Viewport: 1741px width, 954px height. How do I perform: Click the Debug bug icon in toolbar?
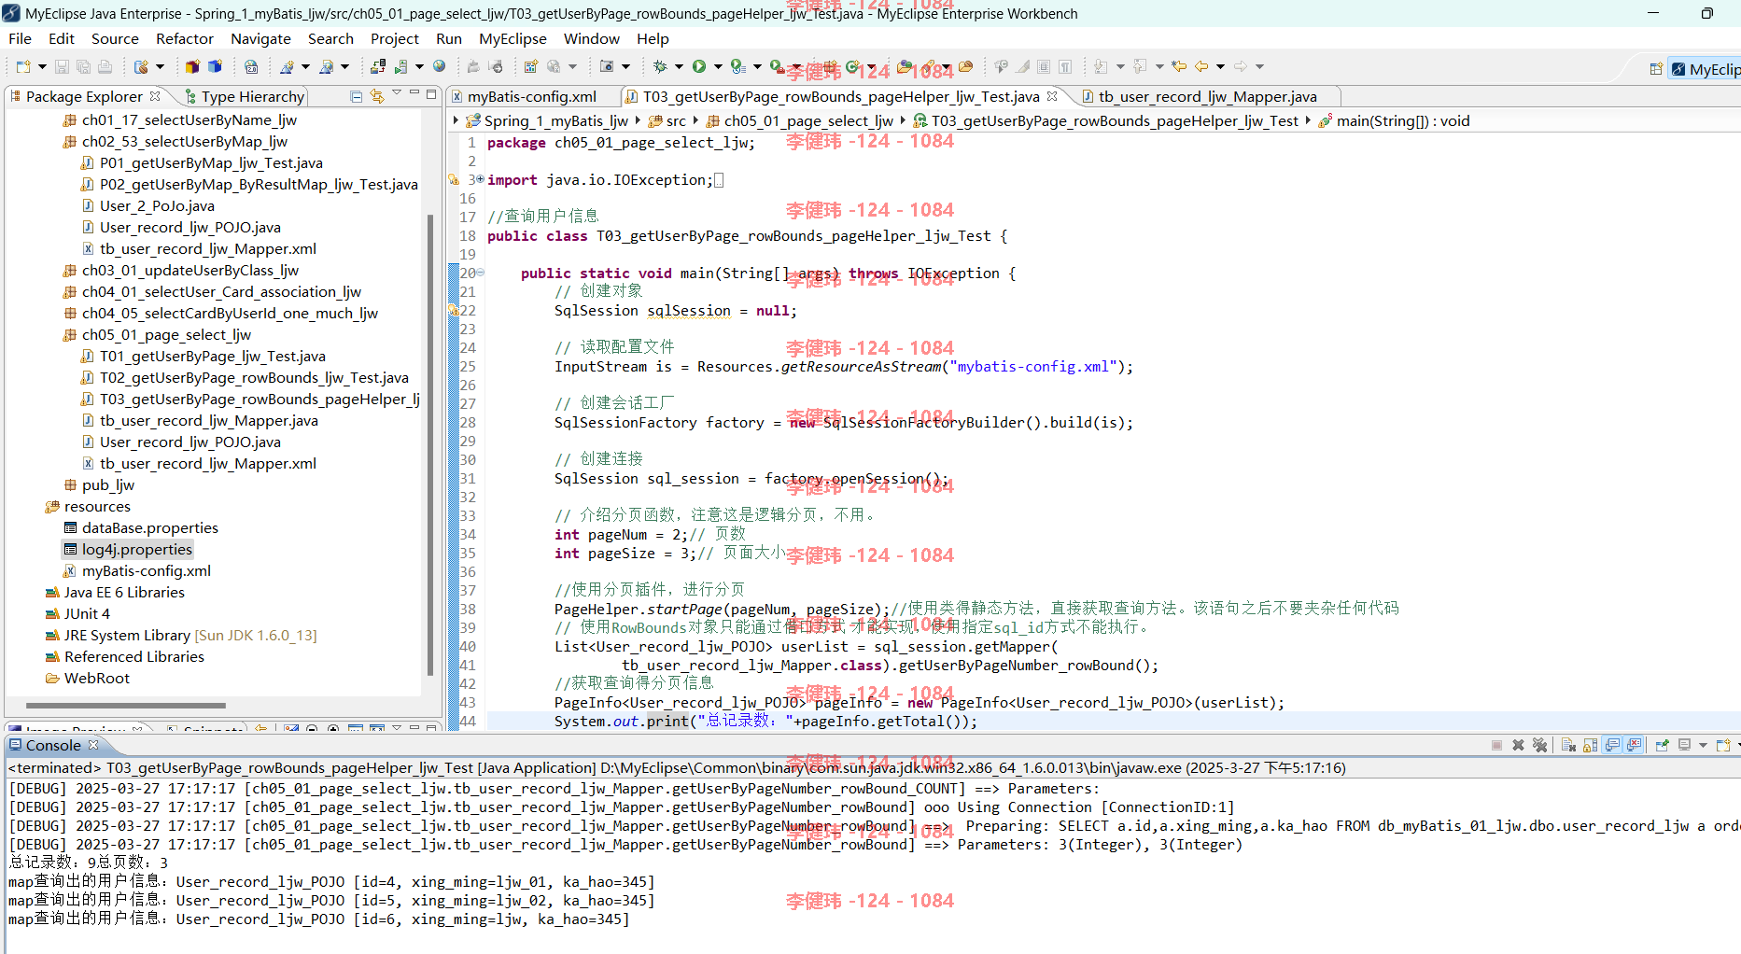[660, 67]
